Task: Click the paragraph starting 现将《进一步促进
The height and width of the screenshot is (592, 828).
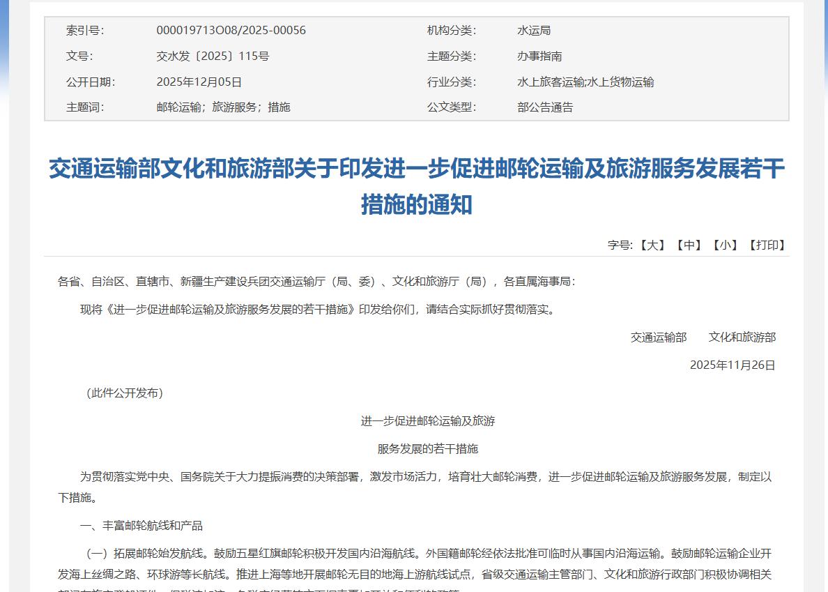Action: [318, 310]
